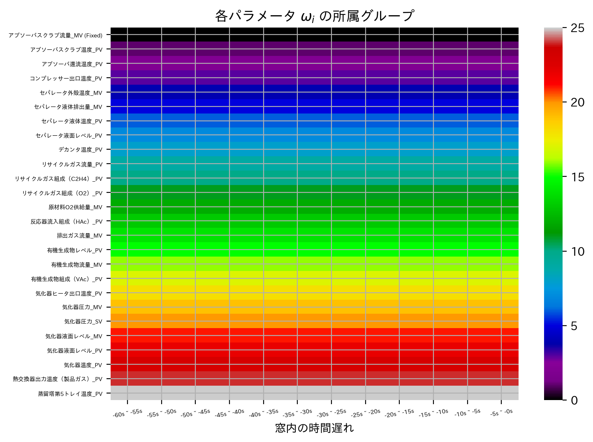Screen dimensions: 593x442
Task: Select y-label デカンタ温度_PV
Action: (x=80, y=150)
